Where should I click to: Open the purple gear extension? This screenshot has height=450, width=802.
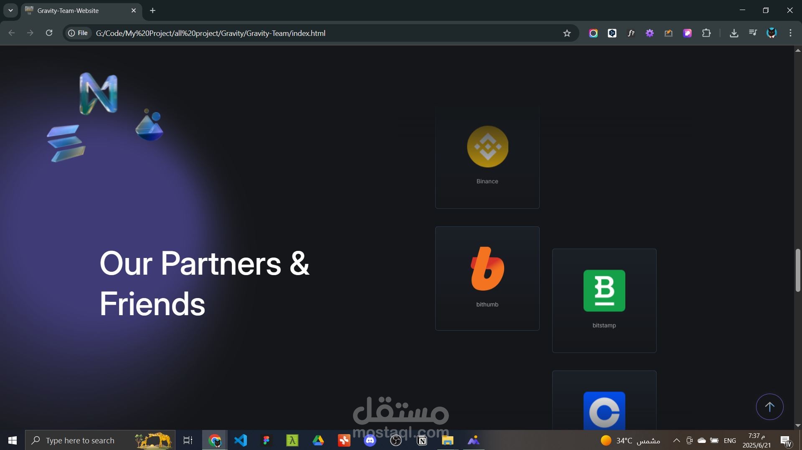[650, 33]
